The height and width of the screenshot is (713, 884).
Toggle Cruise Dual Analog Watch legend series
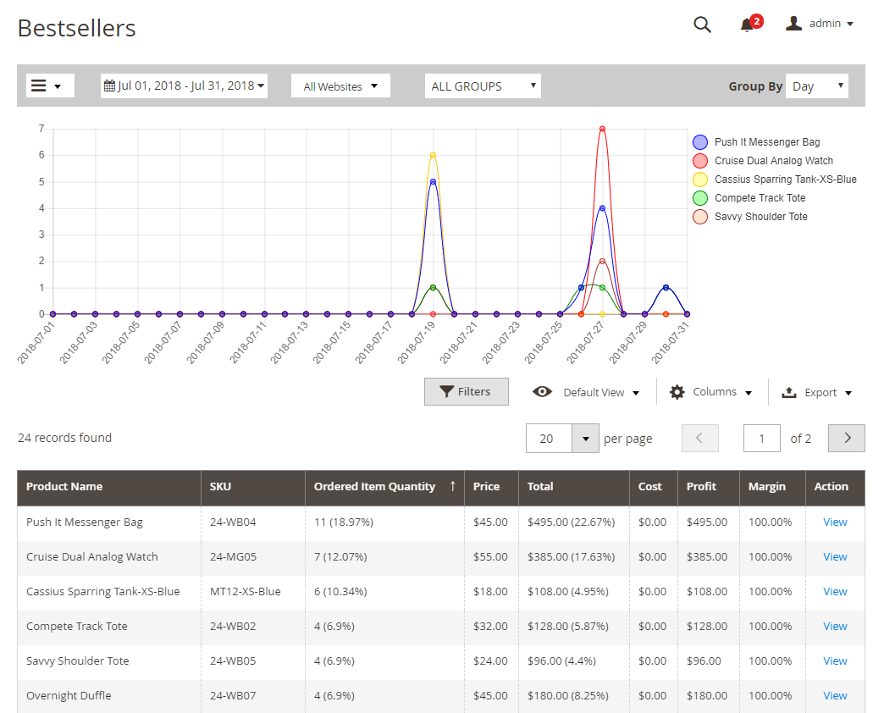click(773, 161)
